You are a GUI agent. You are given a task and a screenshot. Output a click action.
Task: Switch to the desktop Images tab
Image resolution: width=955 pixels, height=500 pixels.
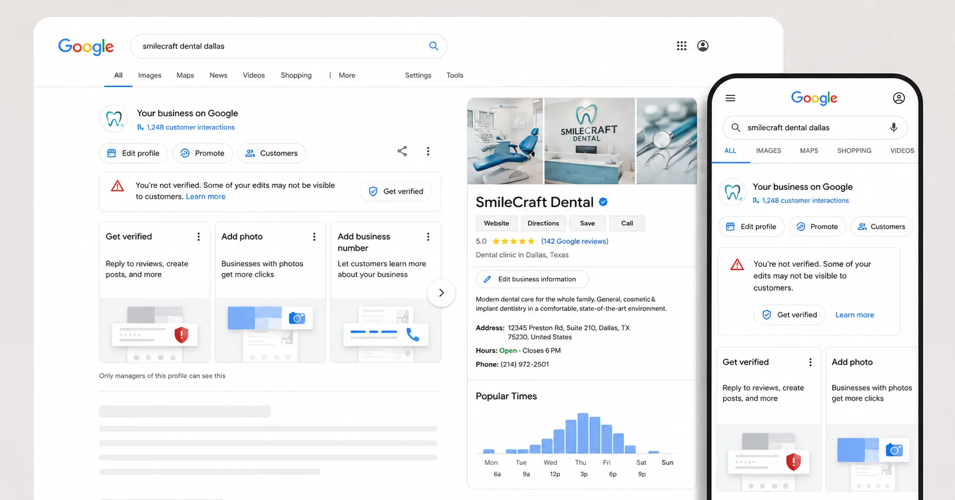(150, 76)
